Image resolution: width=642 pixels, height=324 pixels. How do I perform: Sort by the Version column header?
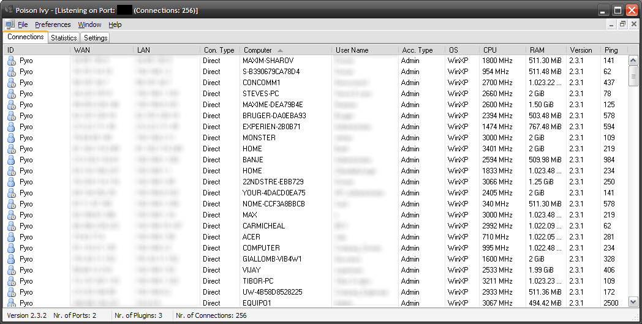point(583,50)
